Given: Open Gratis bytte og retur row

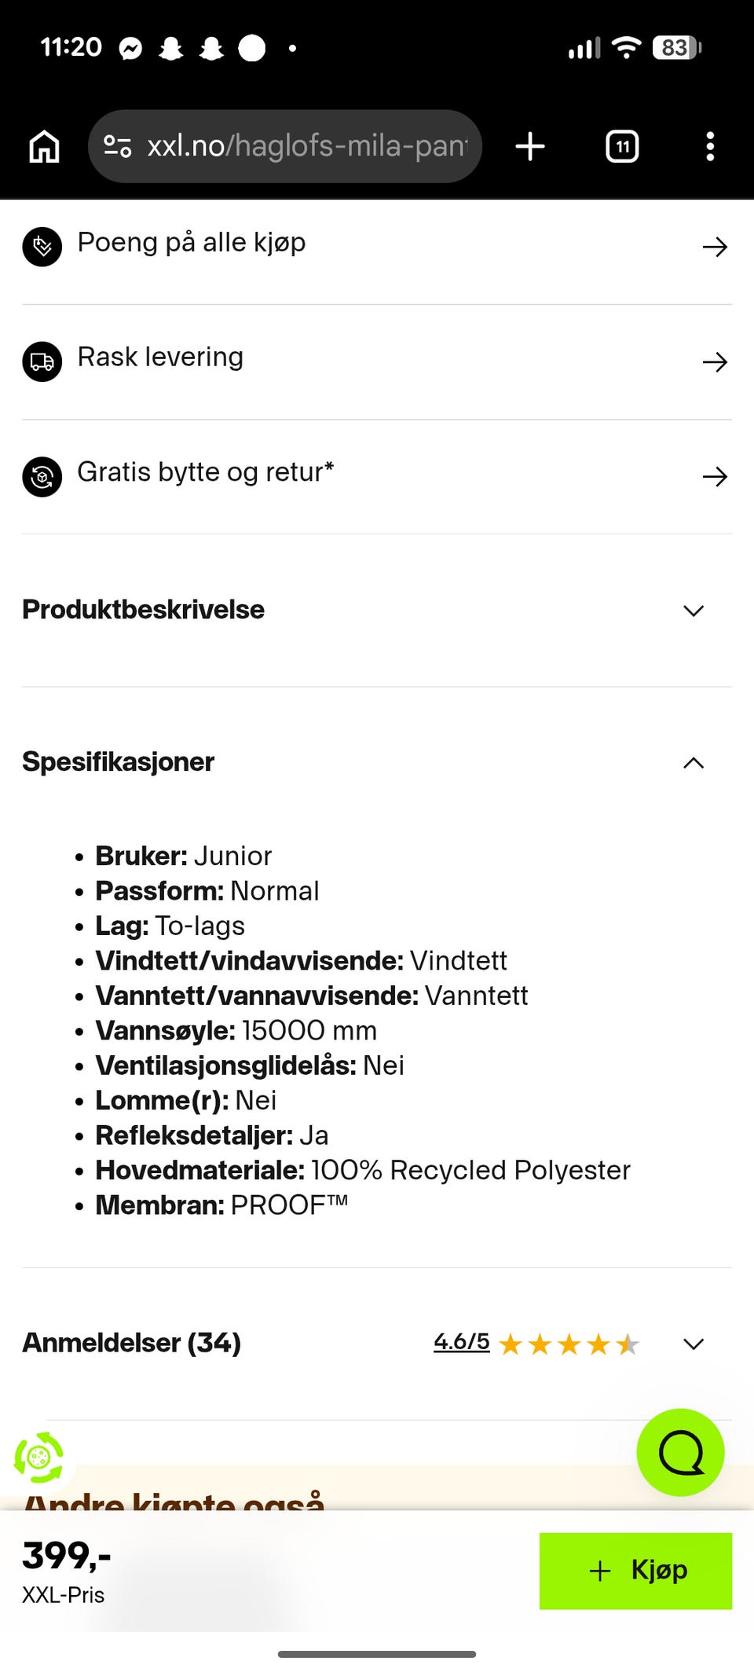Looking at the screenshot, I should coord(377,475).
